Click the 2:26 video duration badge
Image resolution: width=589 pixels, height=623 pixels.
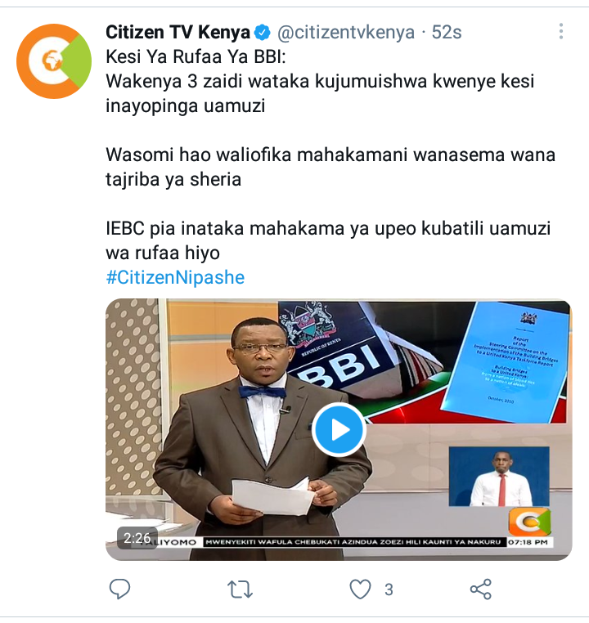click(137, 538)
